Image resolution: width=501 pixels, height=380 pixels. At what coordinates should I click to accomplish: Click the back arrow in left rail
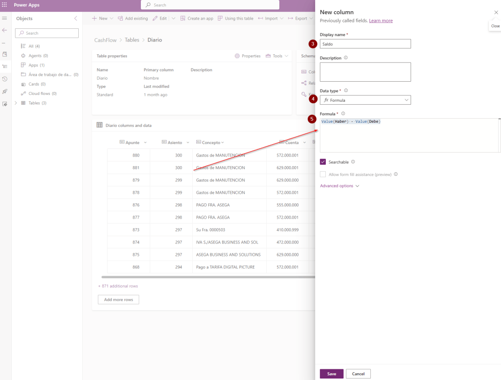click(x=5, y=30)
